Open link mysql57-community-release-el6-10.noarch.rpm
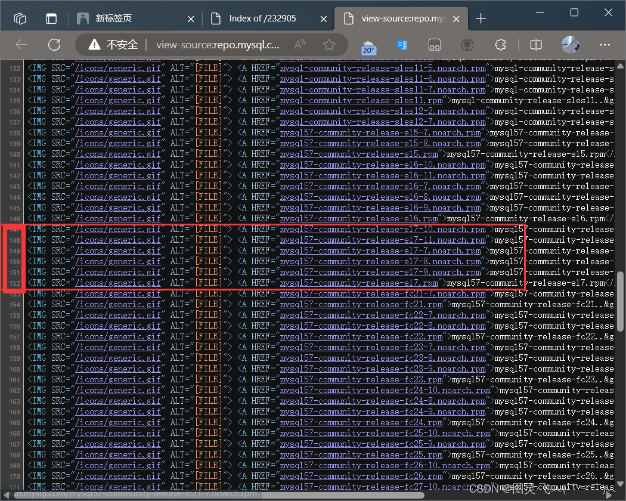626x501 pixels. pyautogui.click(x=383, y=165)
